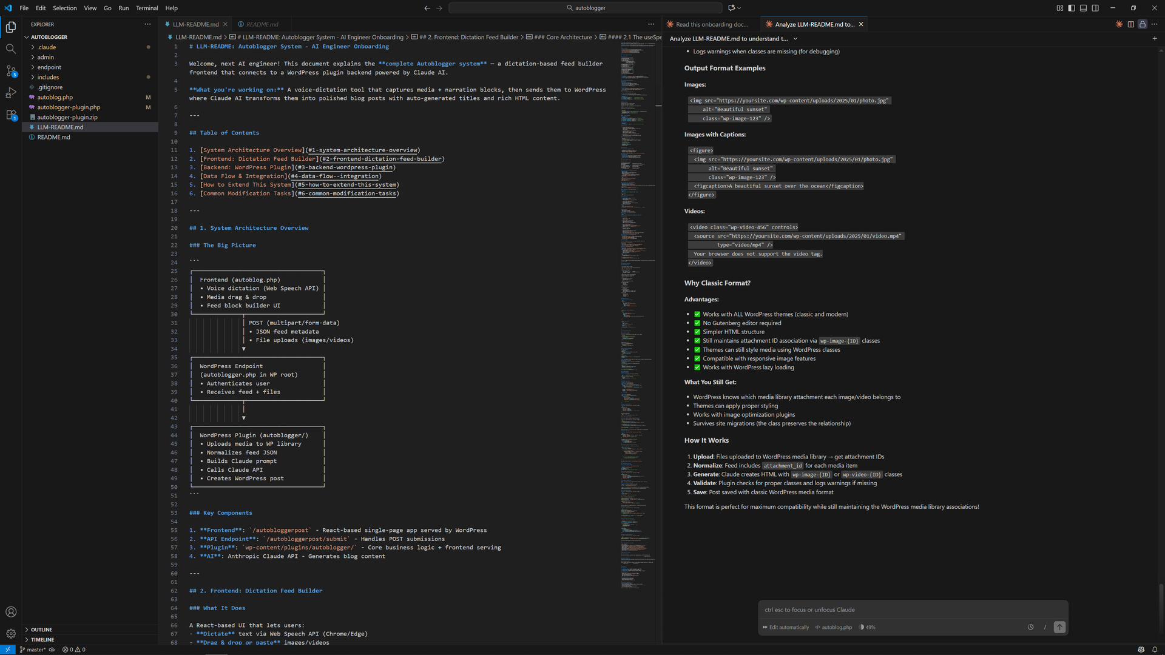Close the Analyze LLM-README.md tab
1165x655 pixels.
point(861,24)
